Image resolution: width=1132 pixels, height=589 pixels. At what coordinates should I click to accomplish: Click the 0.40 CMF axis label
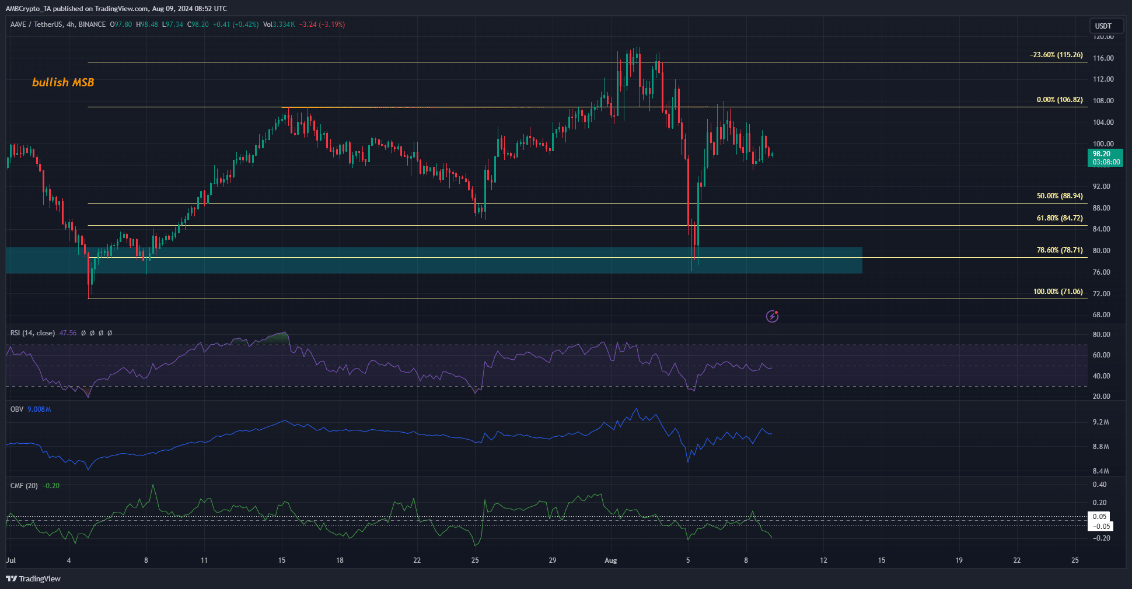click(1099, 485)
